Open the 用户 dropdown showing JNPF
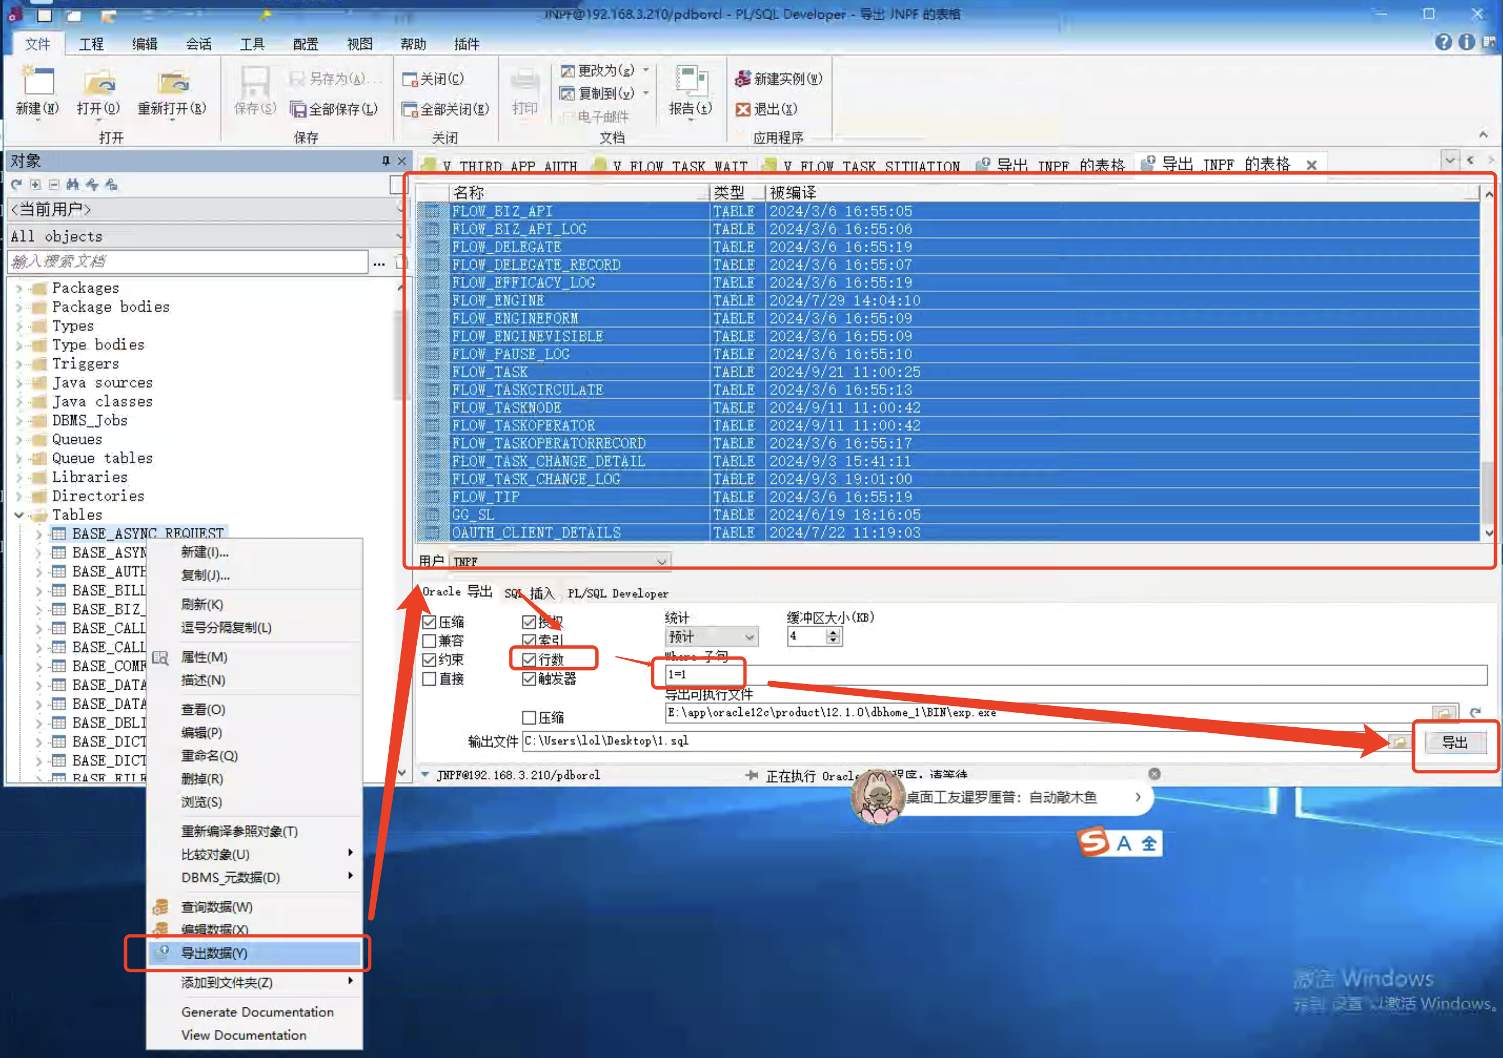Viewport: 1503px width, 1058px height. point(662,561)
